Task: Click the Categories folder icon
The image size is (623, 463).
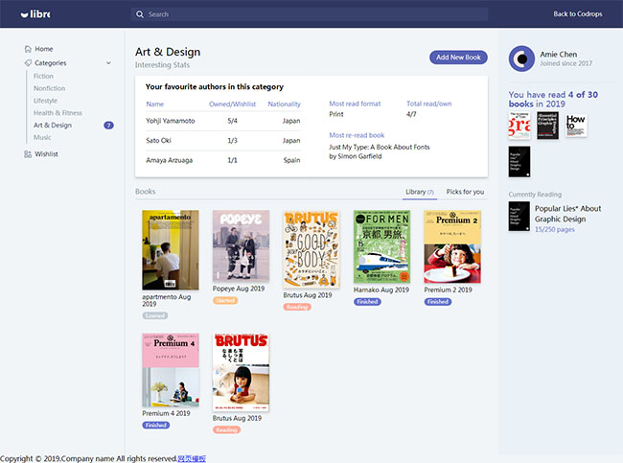Action: [x=27, y=63]
